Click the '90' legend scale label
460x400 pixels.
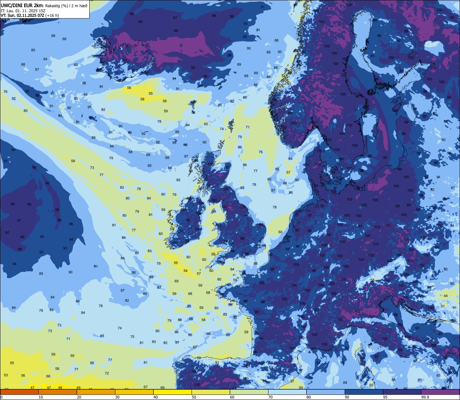click(347, 397)
